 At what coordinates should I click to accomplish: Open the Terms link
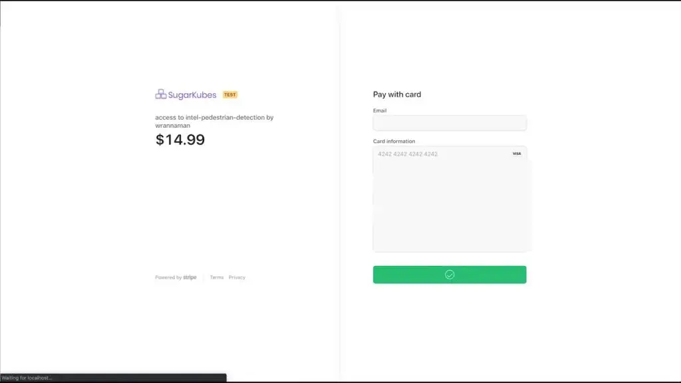pyautogui.click(x=217, y=277)
